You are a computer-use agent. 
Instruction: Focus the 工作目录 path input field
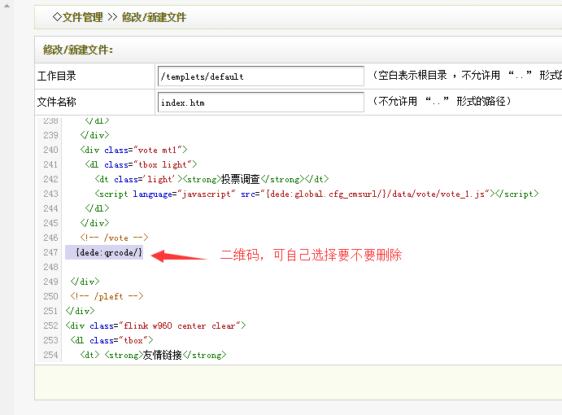[x=260, y=76]
